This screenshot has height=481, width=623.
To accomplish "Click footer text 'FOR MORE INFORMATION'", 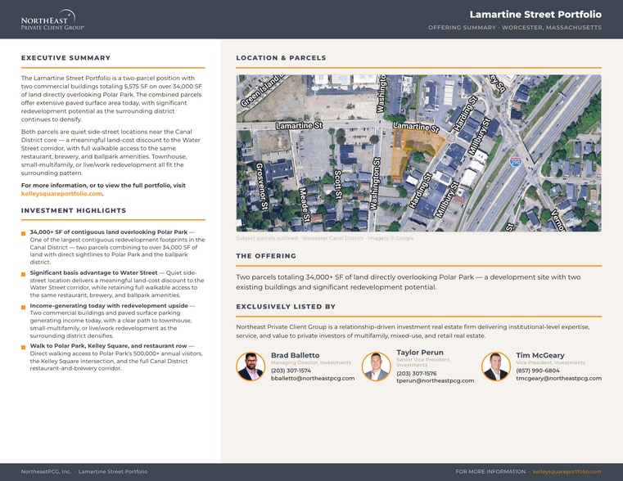I will 490,471.
